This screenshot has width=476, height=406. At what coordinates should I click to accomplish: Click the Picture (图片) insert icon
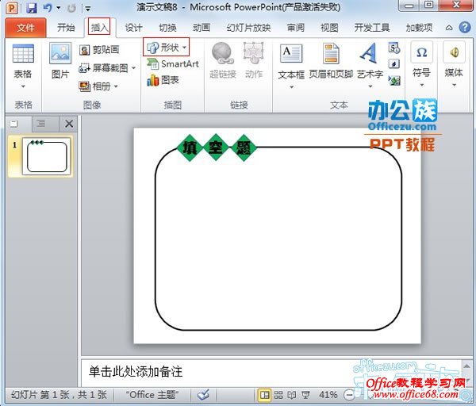click(x=60, y=60)
